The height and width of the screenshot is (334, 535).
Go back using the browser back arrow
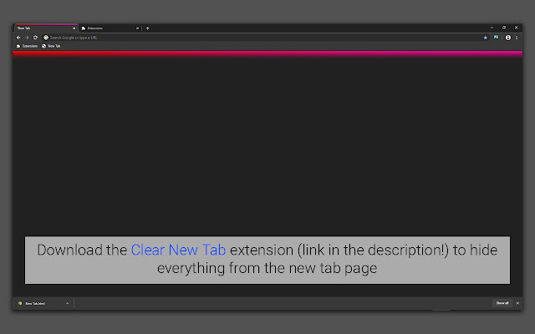click(x=18, y=38)
